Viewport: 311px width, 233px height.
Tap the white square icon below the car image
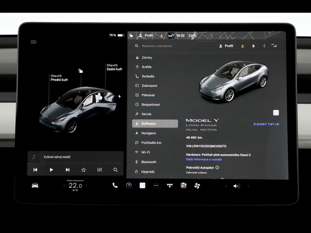[276, 113]
